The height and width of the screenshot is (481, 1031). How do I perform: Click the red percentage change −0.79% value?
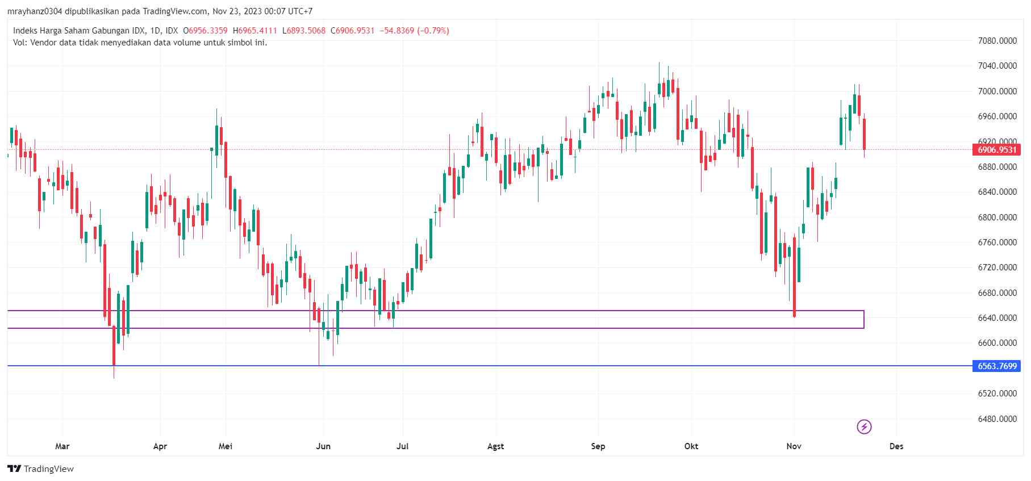pyautogui.click(x=433, y=31)
